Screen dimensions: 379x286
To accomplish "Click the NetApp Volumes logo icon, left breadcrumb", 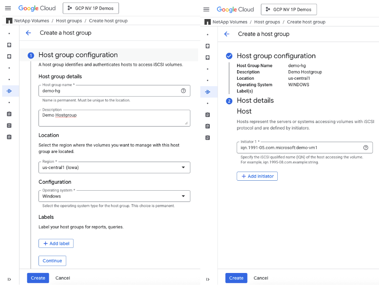I will 9,21.
